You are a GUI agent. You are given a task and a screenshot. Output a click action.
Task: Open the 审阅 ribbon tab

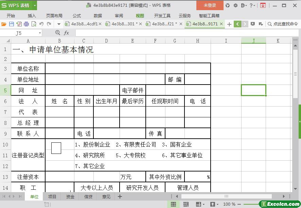pos(119,16)
